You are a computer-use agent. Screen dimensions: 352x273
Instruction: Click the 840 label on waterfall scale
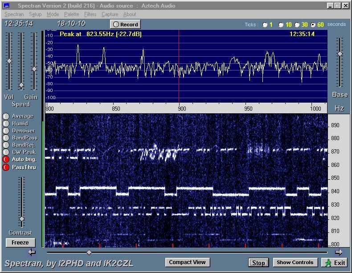[x=335, y=191]
